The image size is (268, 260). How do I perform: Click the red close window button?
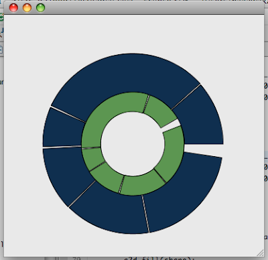13,8
